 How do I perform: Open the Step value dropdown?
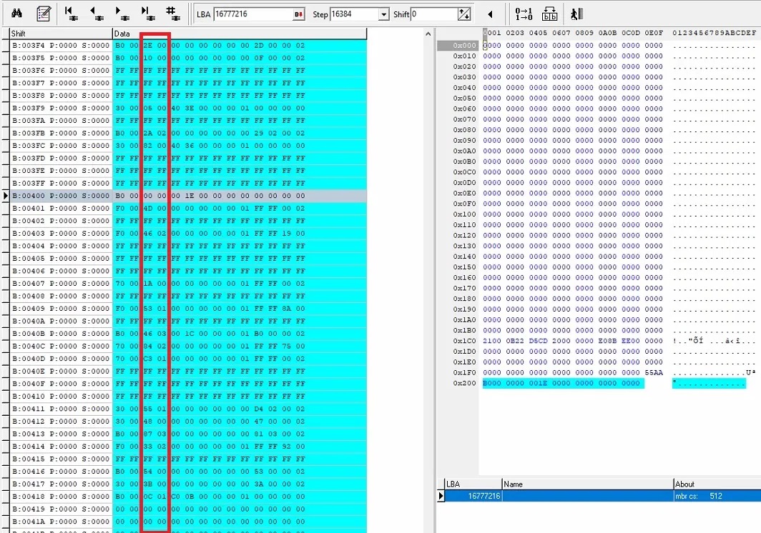tap(383, 14)
